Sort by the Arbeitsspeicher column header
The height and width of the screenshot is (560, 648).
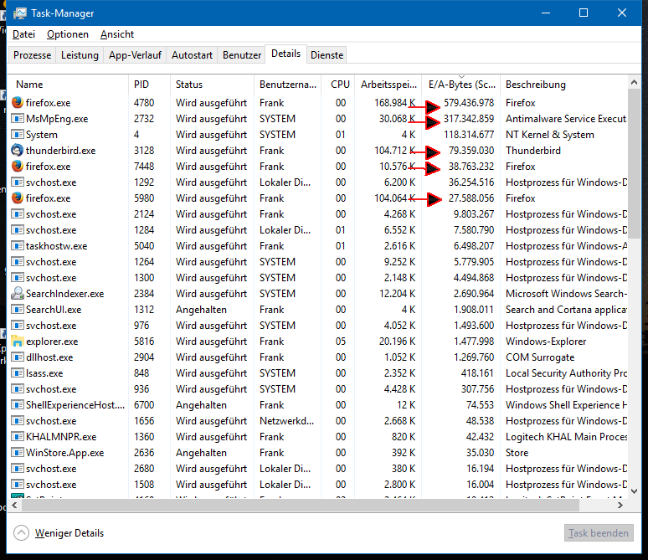(x=388, y=85)
